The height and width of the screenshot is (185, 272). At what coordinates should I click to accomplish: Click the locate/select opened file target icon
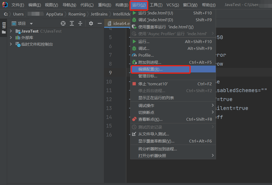tap(63, 23)
